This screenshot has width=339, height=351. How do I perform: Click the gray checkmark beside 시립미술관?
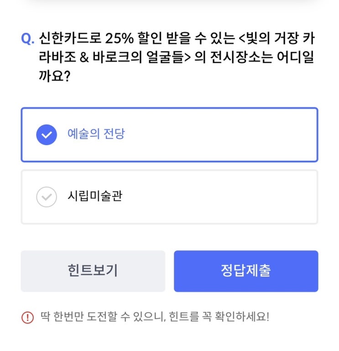(47, 197)
